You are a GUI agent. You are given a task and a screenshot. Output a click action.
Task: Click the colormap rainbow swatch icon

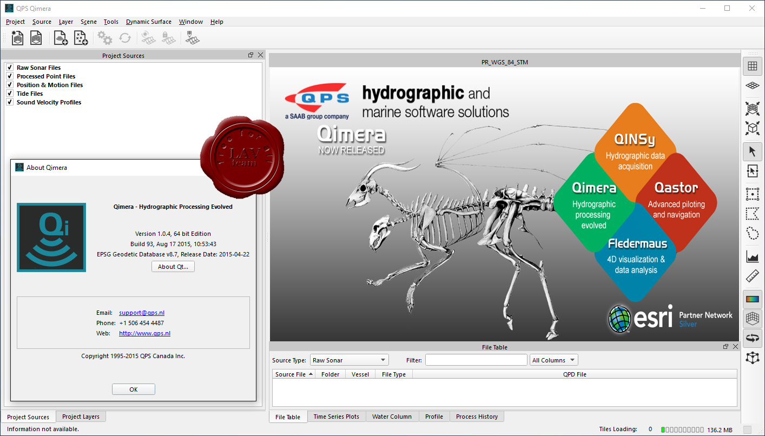coord(752,299)
